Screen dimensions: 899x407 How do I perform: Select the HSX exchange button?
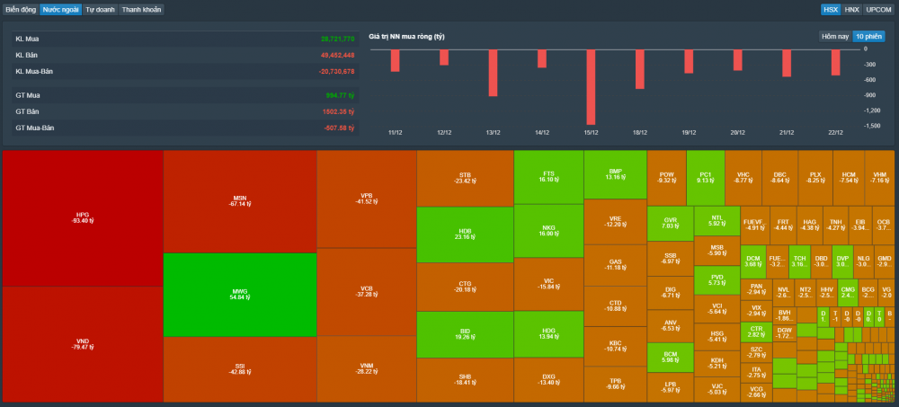831,9
